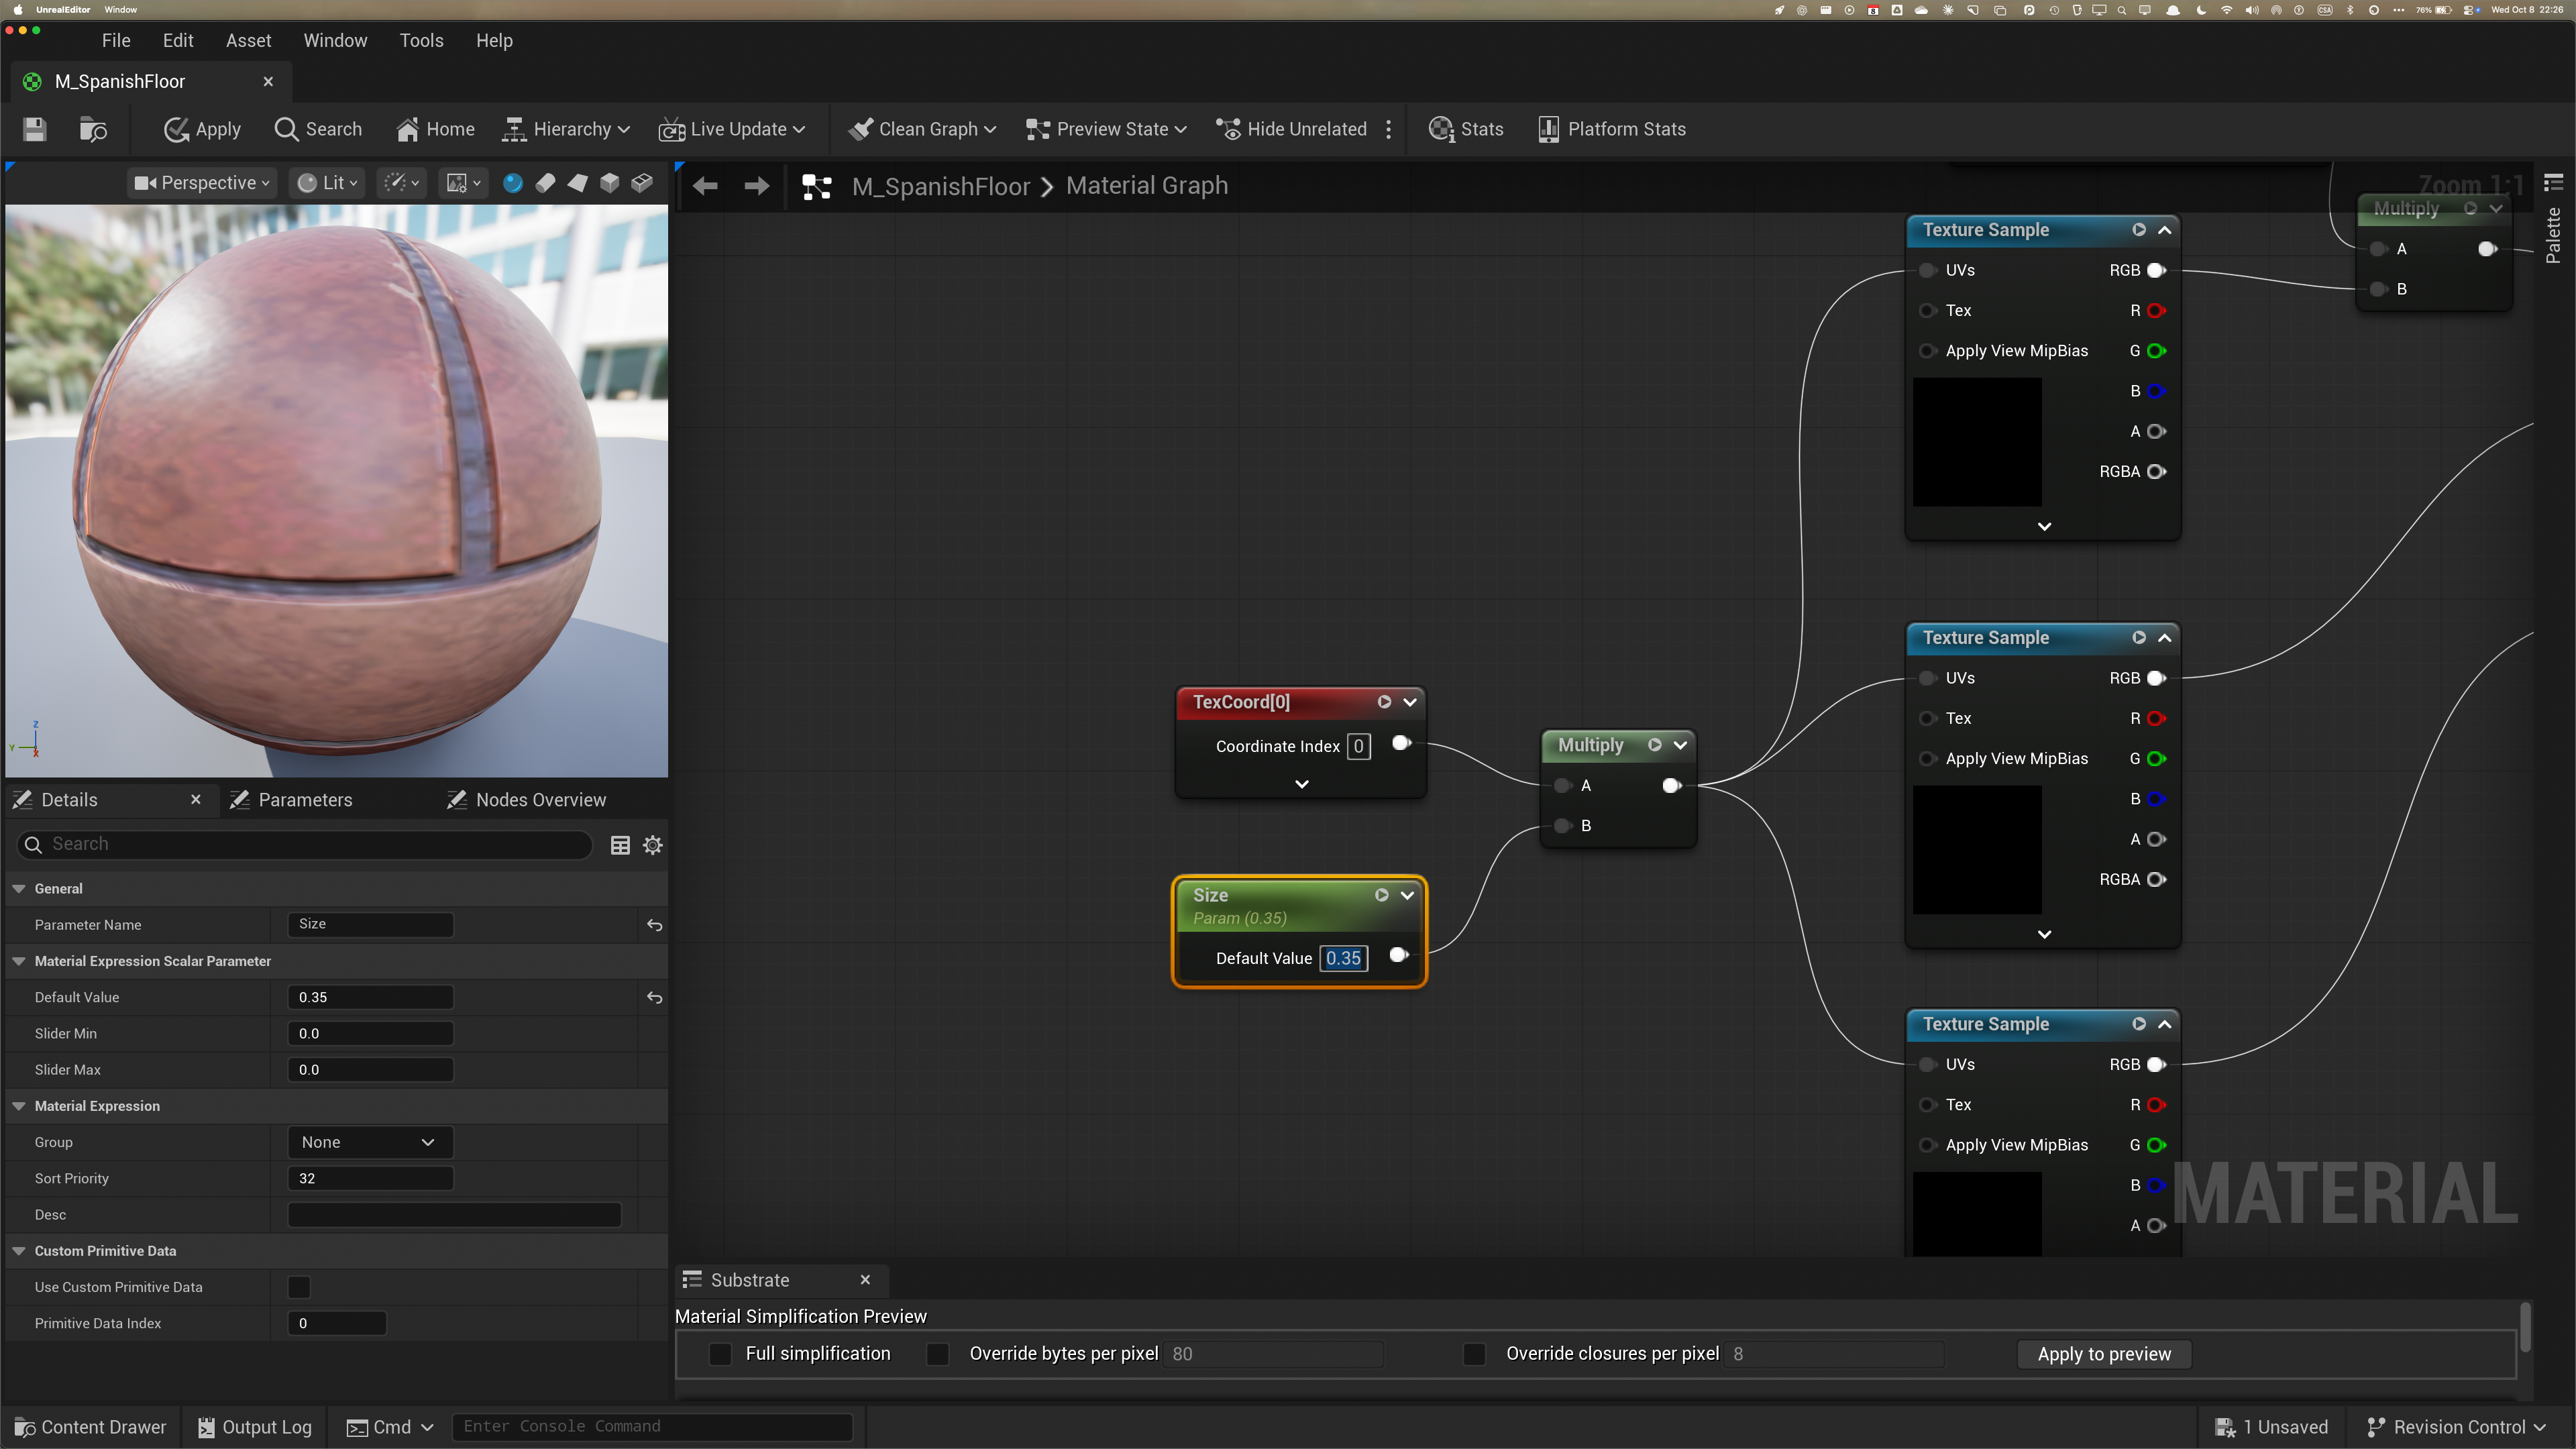
Task: Set preview mesh to plane
Action: click(577, 183)
